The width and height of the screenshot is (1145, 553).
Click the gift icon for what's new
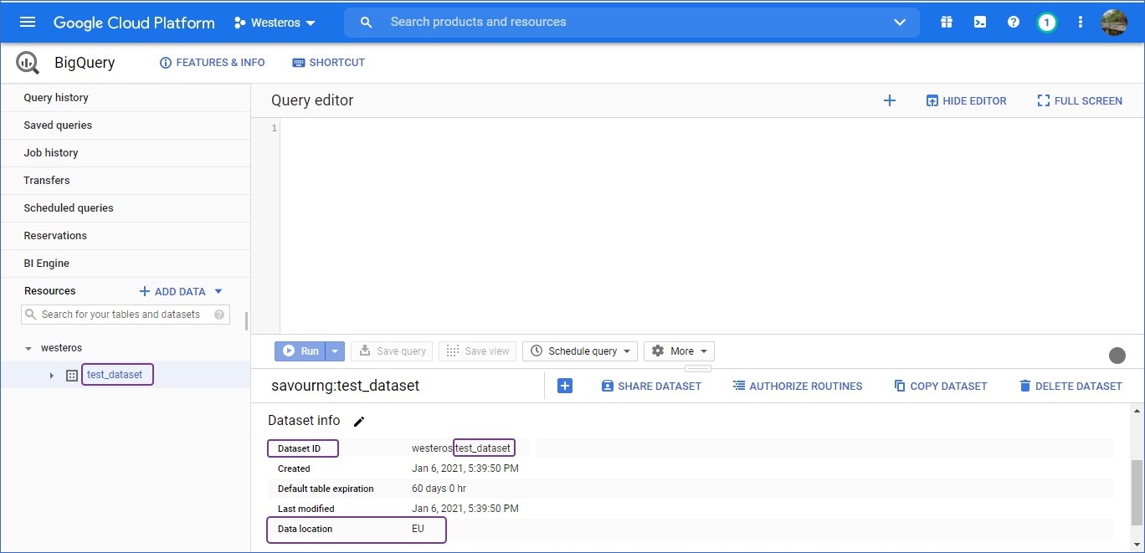tap(946, 22)
